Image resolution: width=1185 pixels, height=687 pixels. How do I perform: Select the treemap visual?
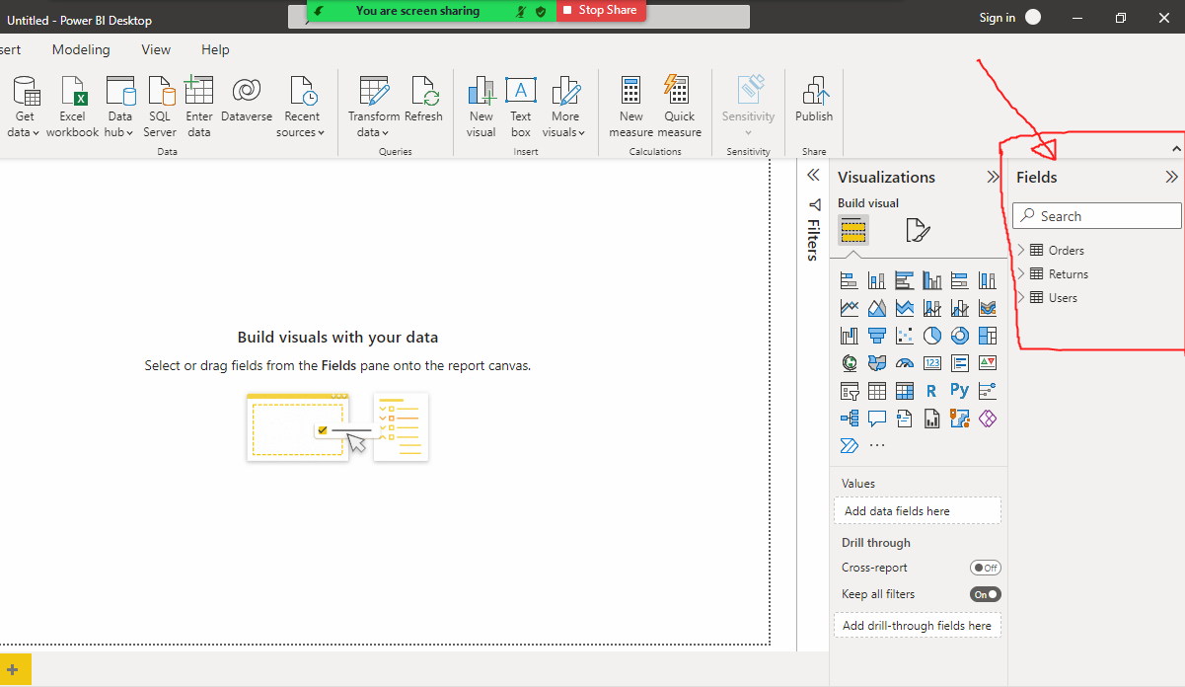(987, 337)
